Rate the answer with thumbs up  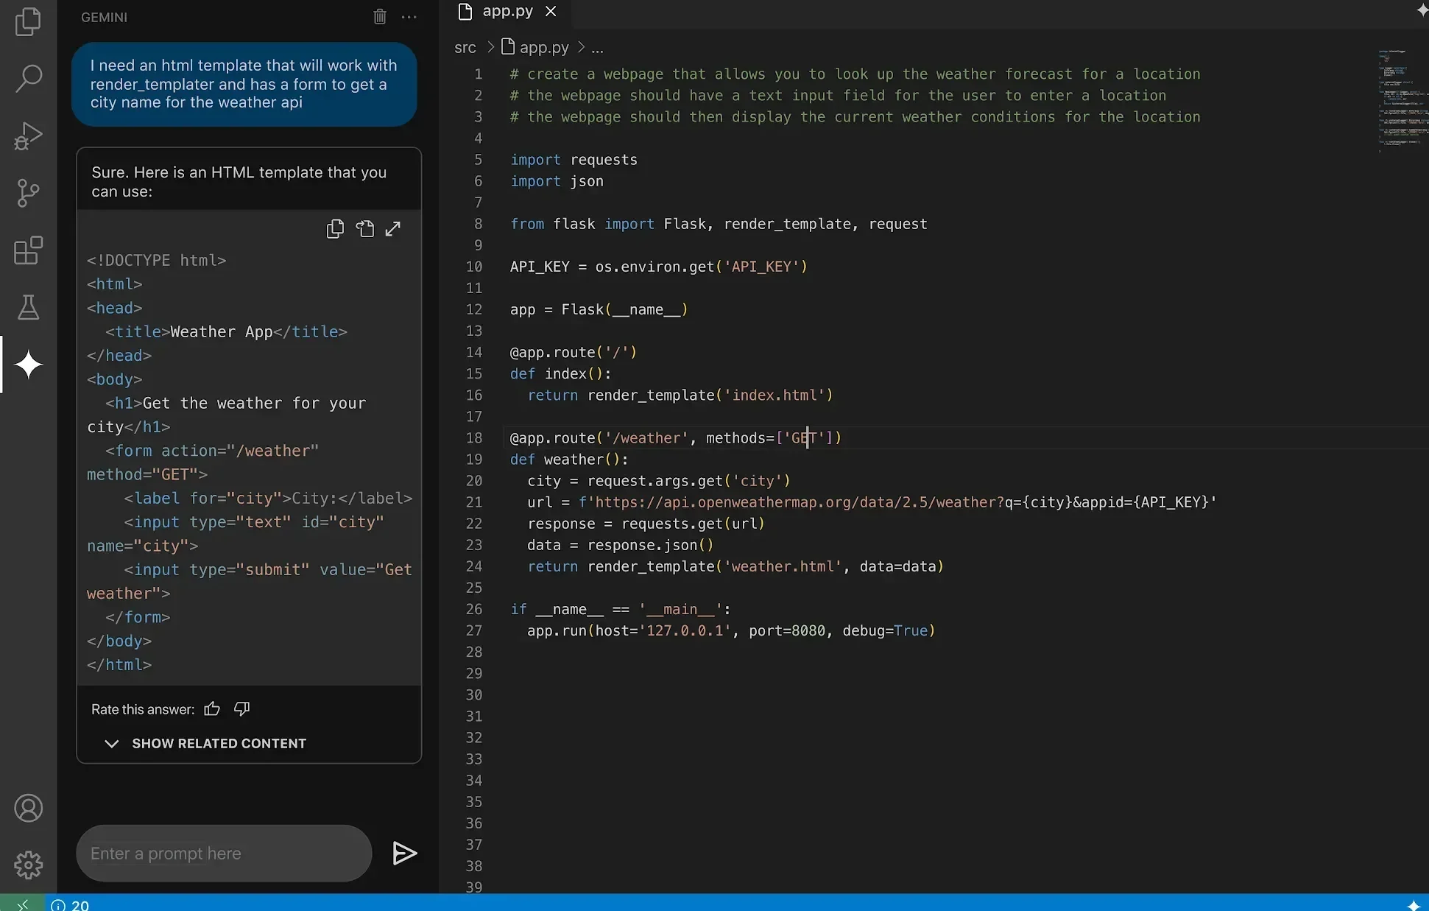pyautogui.click(x=212, y=708)
